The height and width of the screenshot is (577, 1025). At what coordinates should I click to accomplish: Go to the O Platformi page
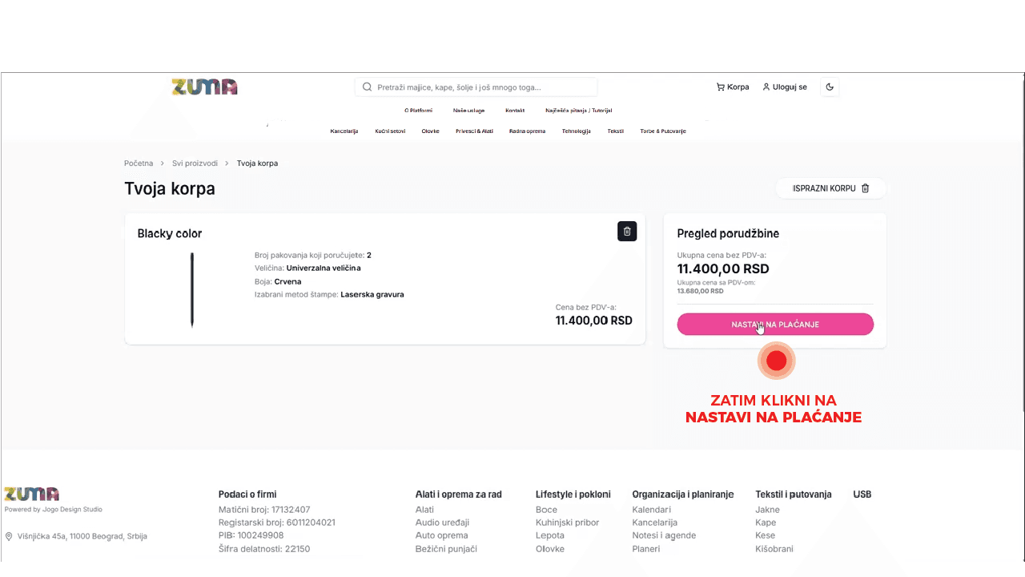coord(418,111)
